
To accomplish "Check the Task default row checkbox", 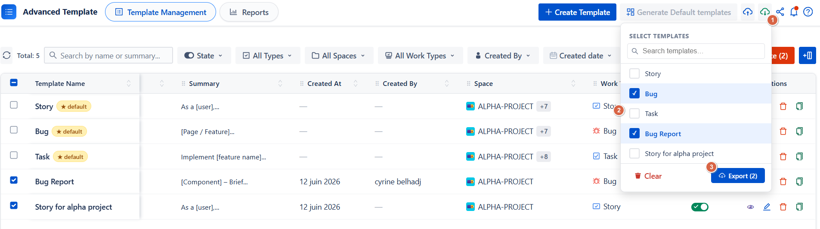I will pos(14,155).
